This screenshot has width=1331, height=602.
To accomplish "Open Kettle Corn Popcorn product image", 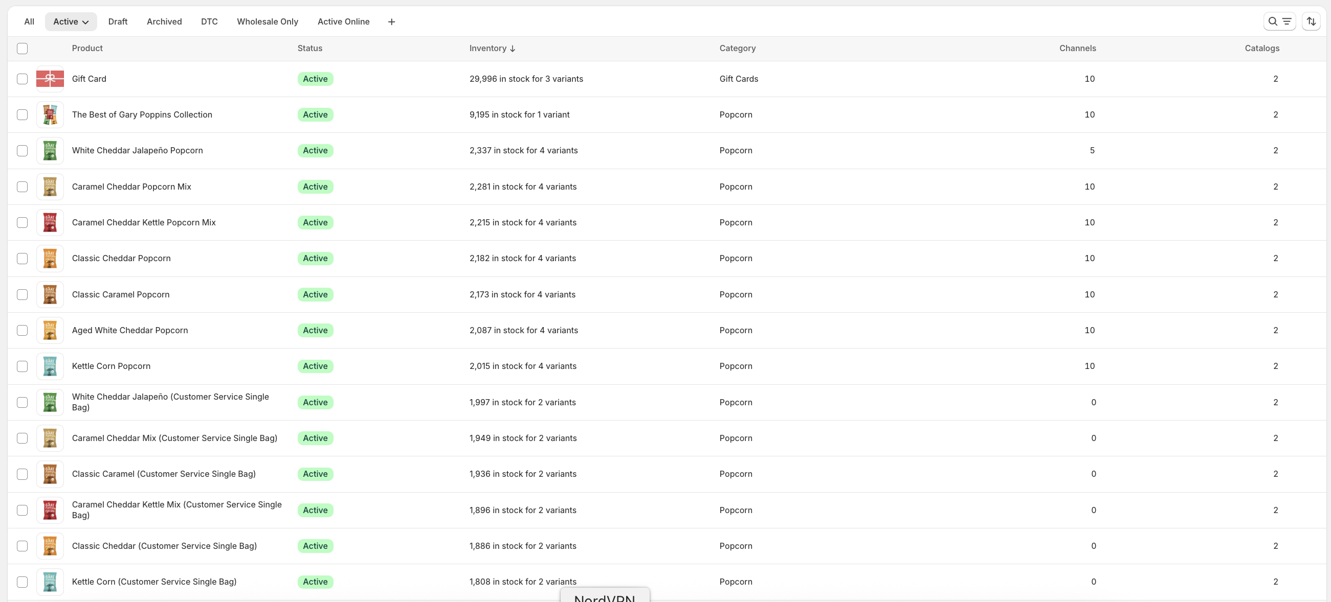I will [50, 366].
